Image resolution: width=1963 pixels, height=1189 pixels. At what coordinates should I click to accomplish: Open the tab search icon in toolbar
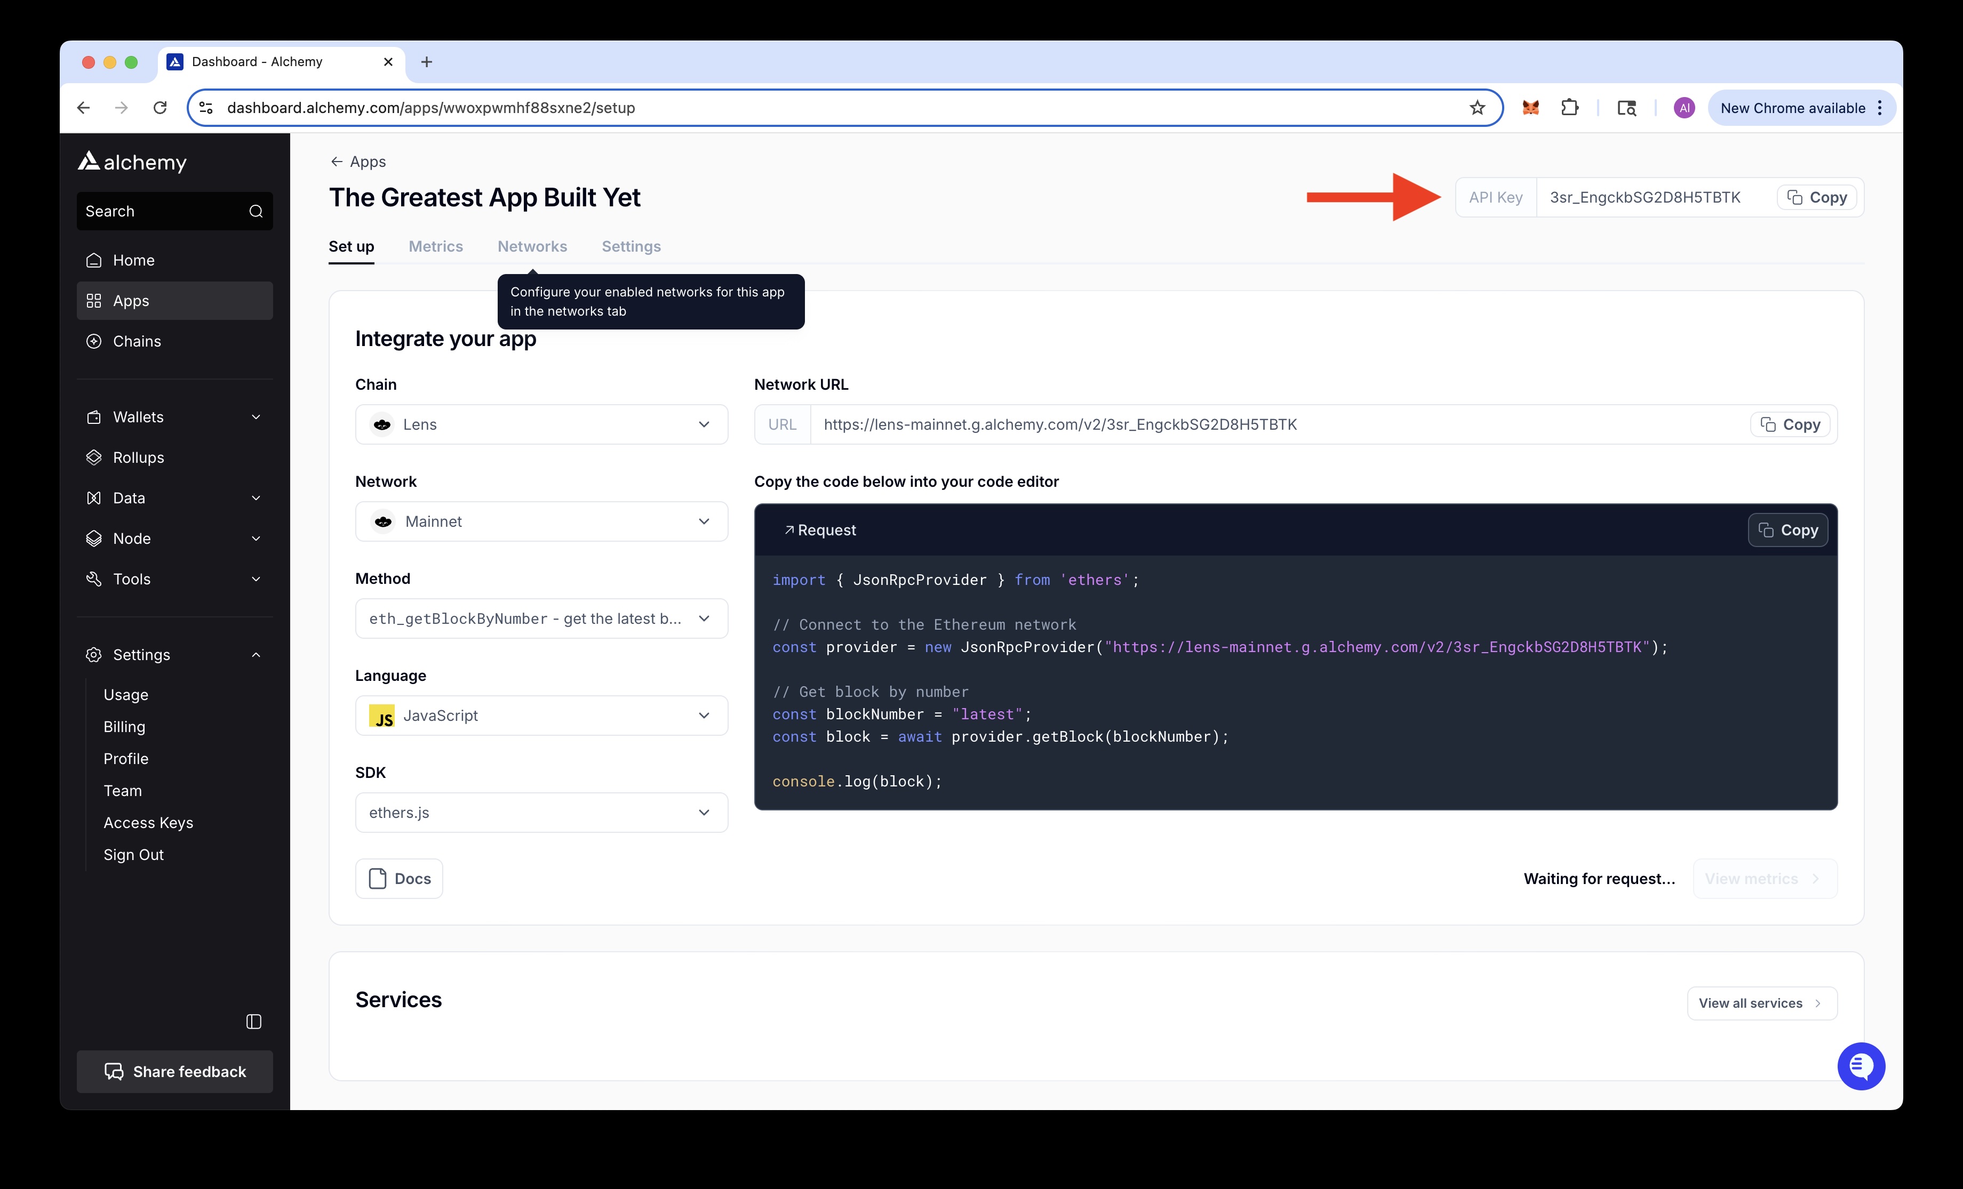click(1626, 108)
